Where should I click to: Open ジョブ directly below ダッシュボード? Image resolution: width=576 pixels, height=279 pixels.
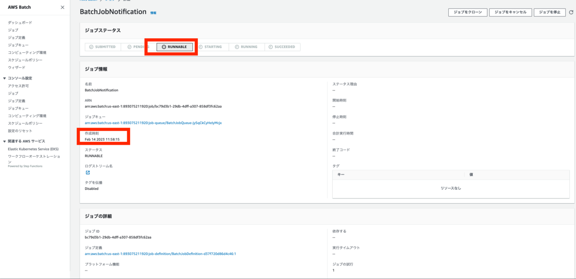pyautogui.click(x=13, y=30)
